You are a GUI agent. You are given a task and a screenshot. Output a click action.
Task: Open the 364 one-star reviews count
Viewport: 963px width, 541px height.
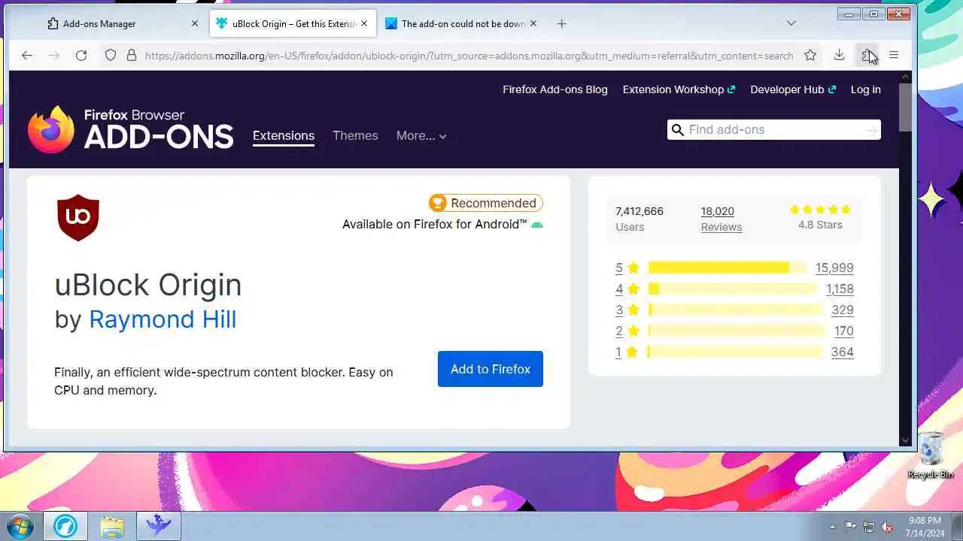click(x=842, y=352)
